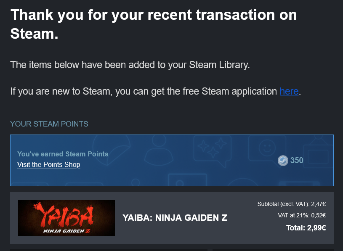The width and height of the screenshot is (343, 251).
Task: Click the 'If you are new to Steam' sentence
Action: click(156, 91)
